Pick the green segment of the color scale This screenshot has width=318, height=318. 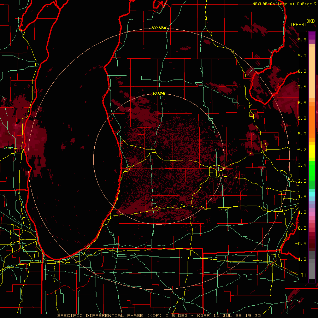coord(312,171)
